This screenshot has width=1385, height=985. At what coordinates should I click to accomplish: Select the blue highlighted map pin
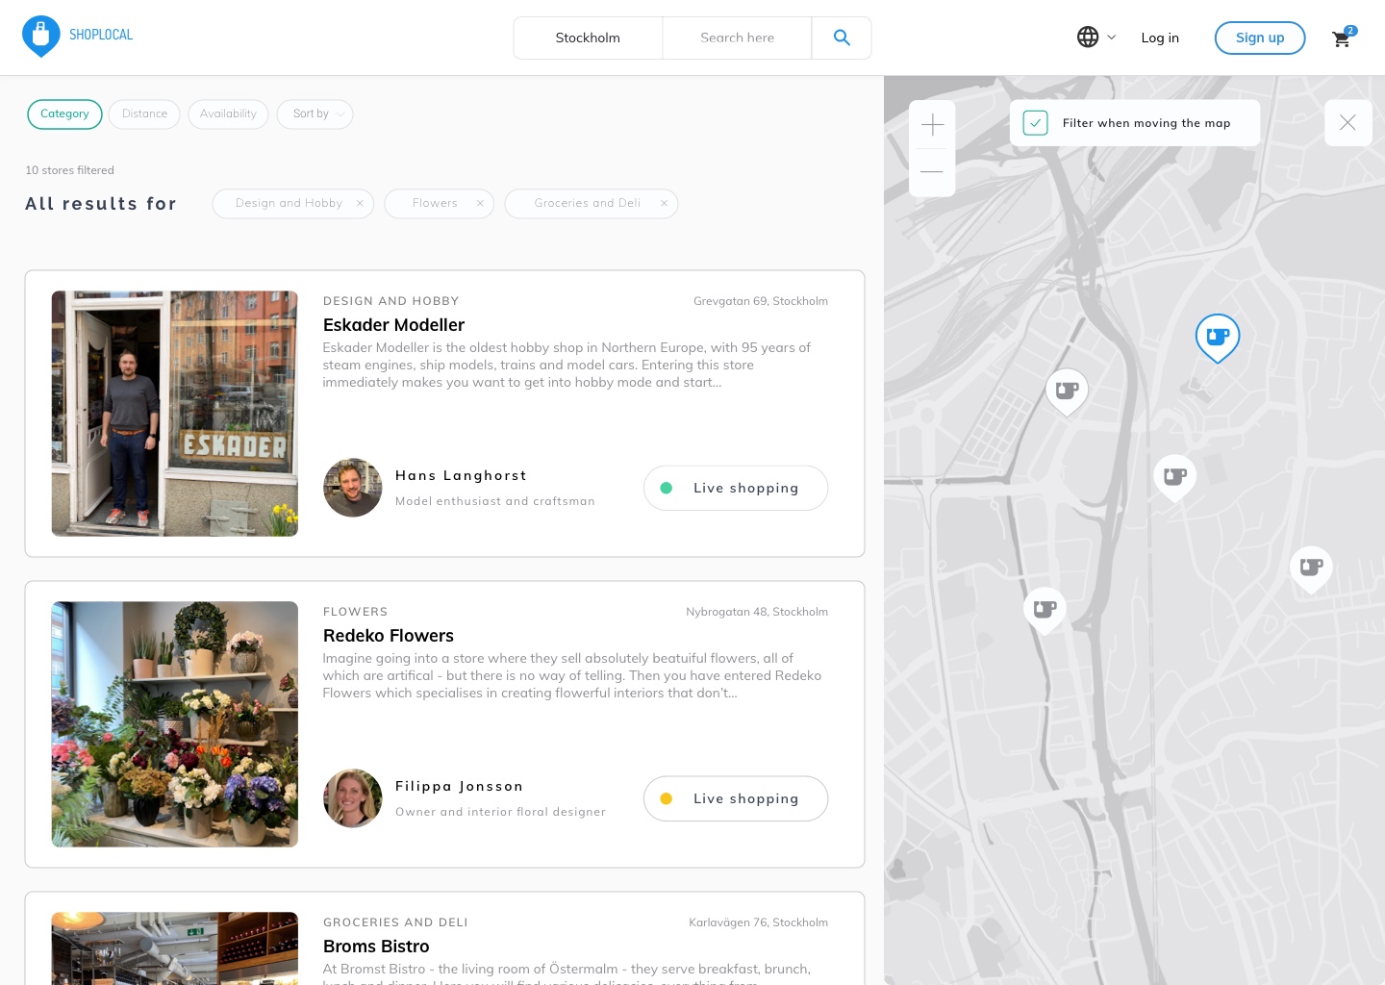click(x=1217, y=337)
